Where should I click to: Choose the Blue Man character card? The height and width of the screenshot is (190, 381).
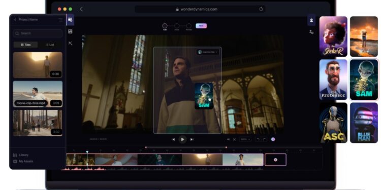(x=364, y=123)
